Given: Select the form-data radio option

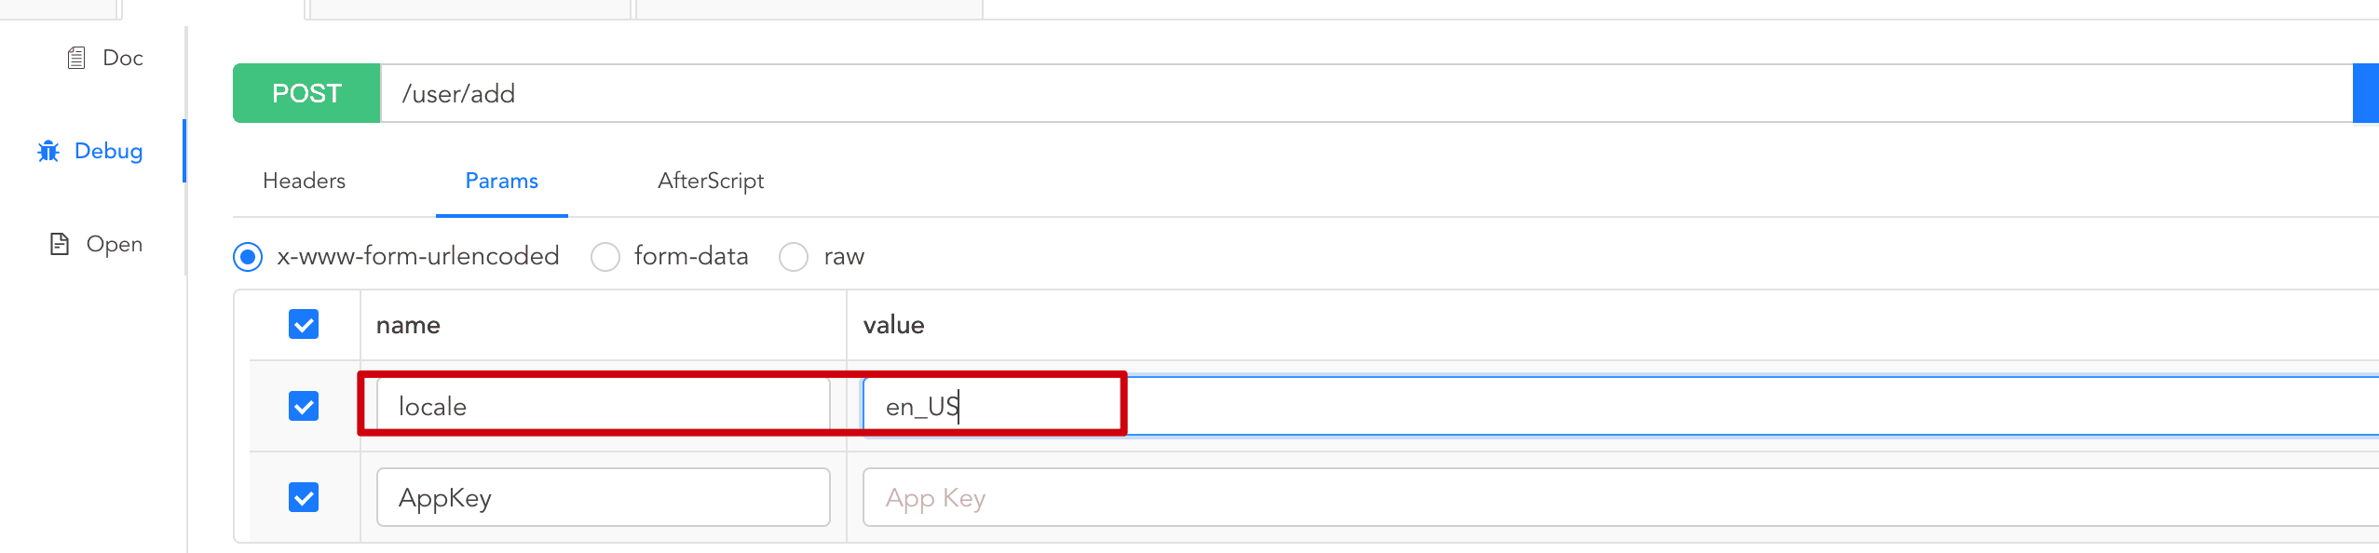Looking at the screenshot, I should tap(605, 256).
